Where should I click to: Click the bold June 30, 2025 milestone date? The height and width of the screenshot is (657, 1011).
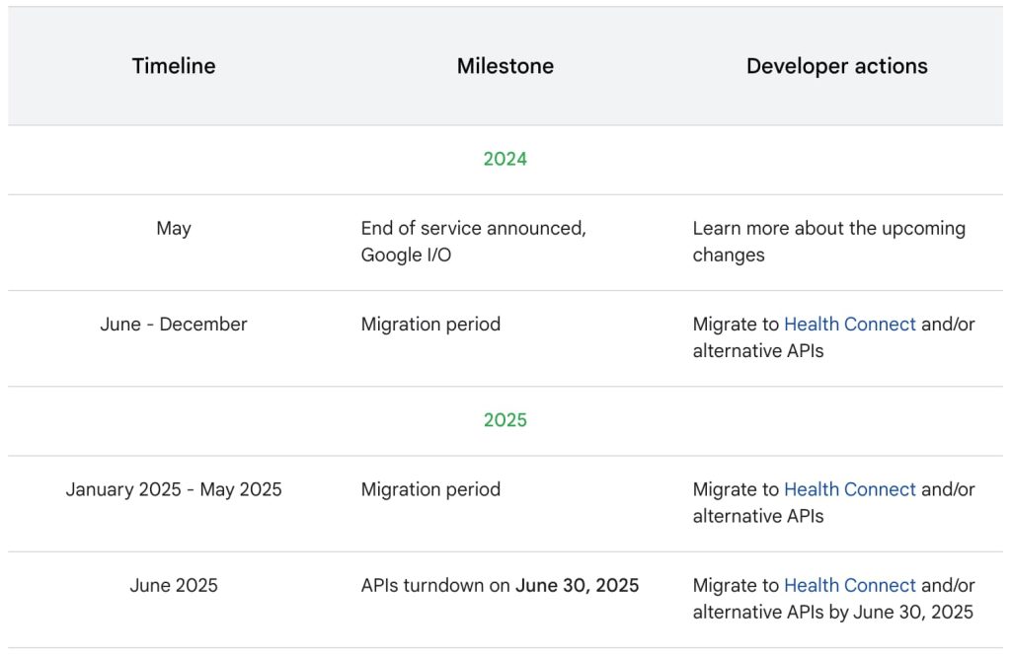[577, 586]
